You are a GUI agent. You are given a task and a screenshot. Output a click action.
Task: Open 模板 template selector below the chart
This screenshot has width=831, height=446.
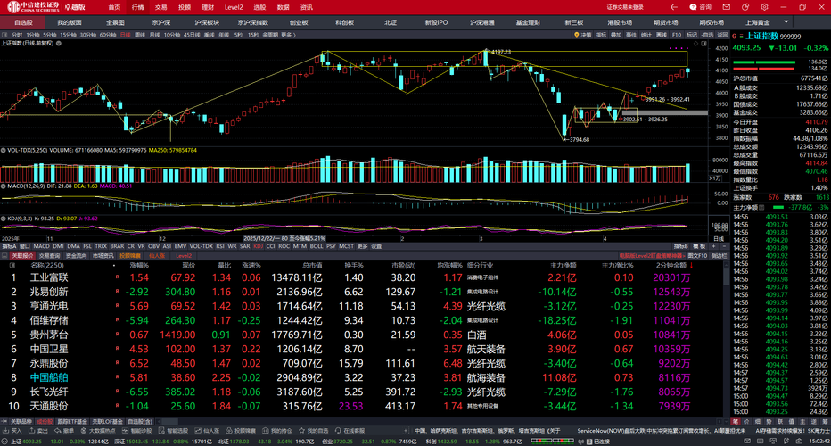click(700, 246)
